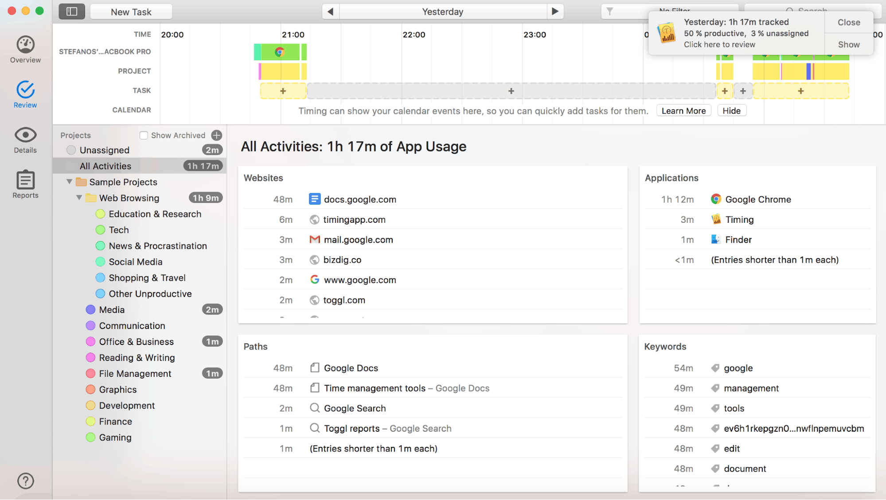Click the Media project color dot
886x500 pixels.
click(x=90, y=310)
